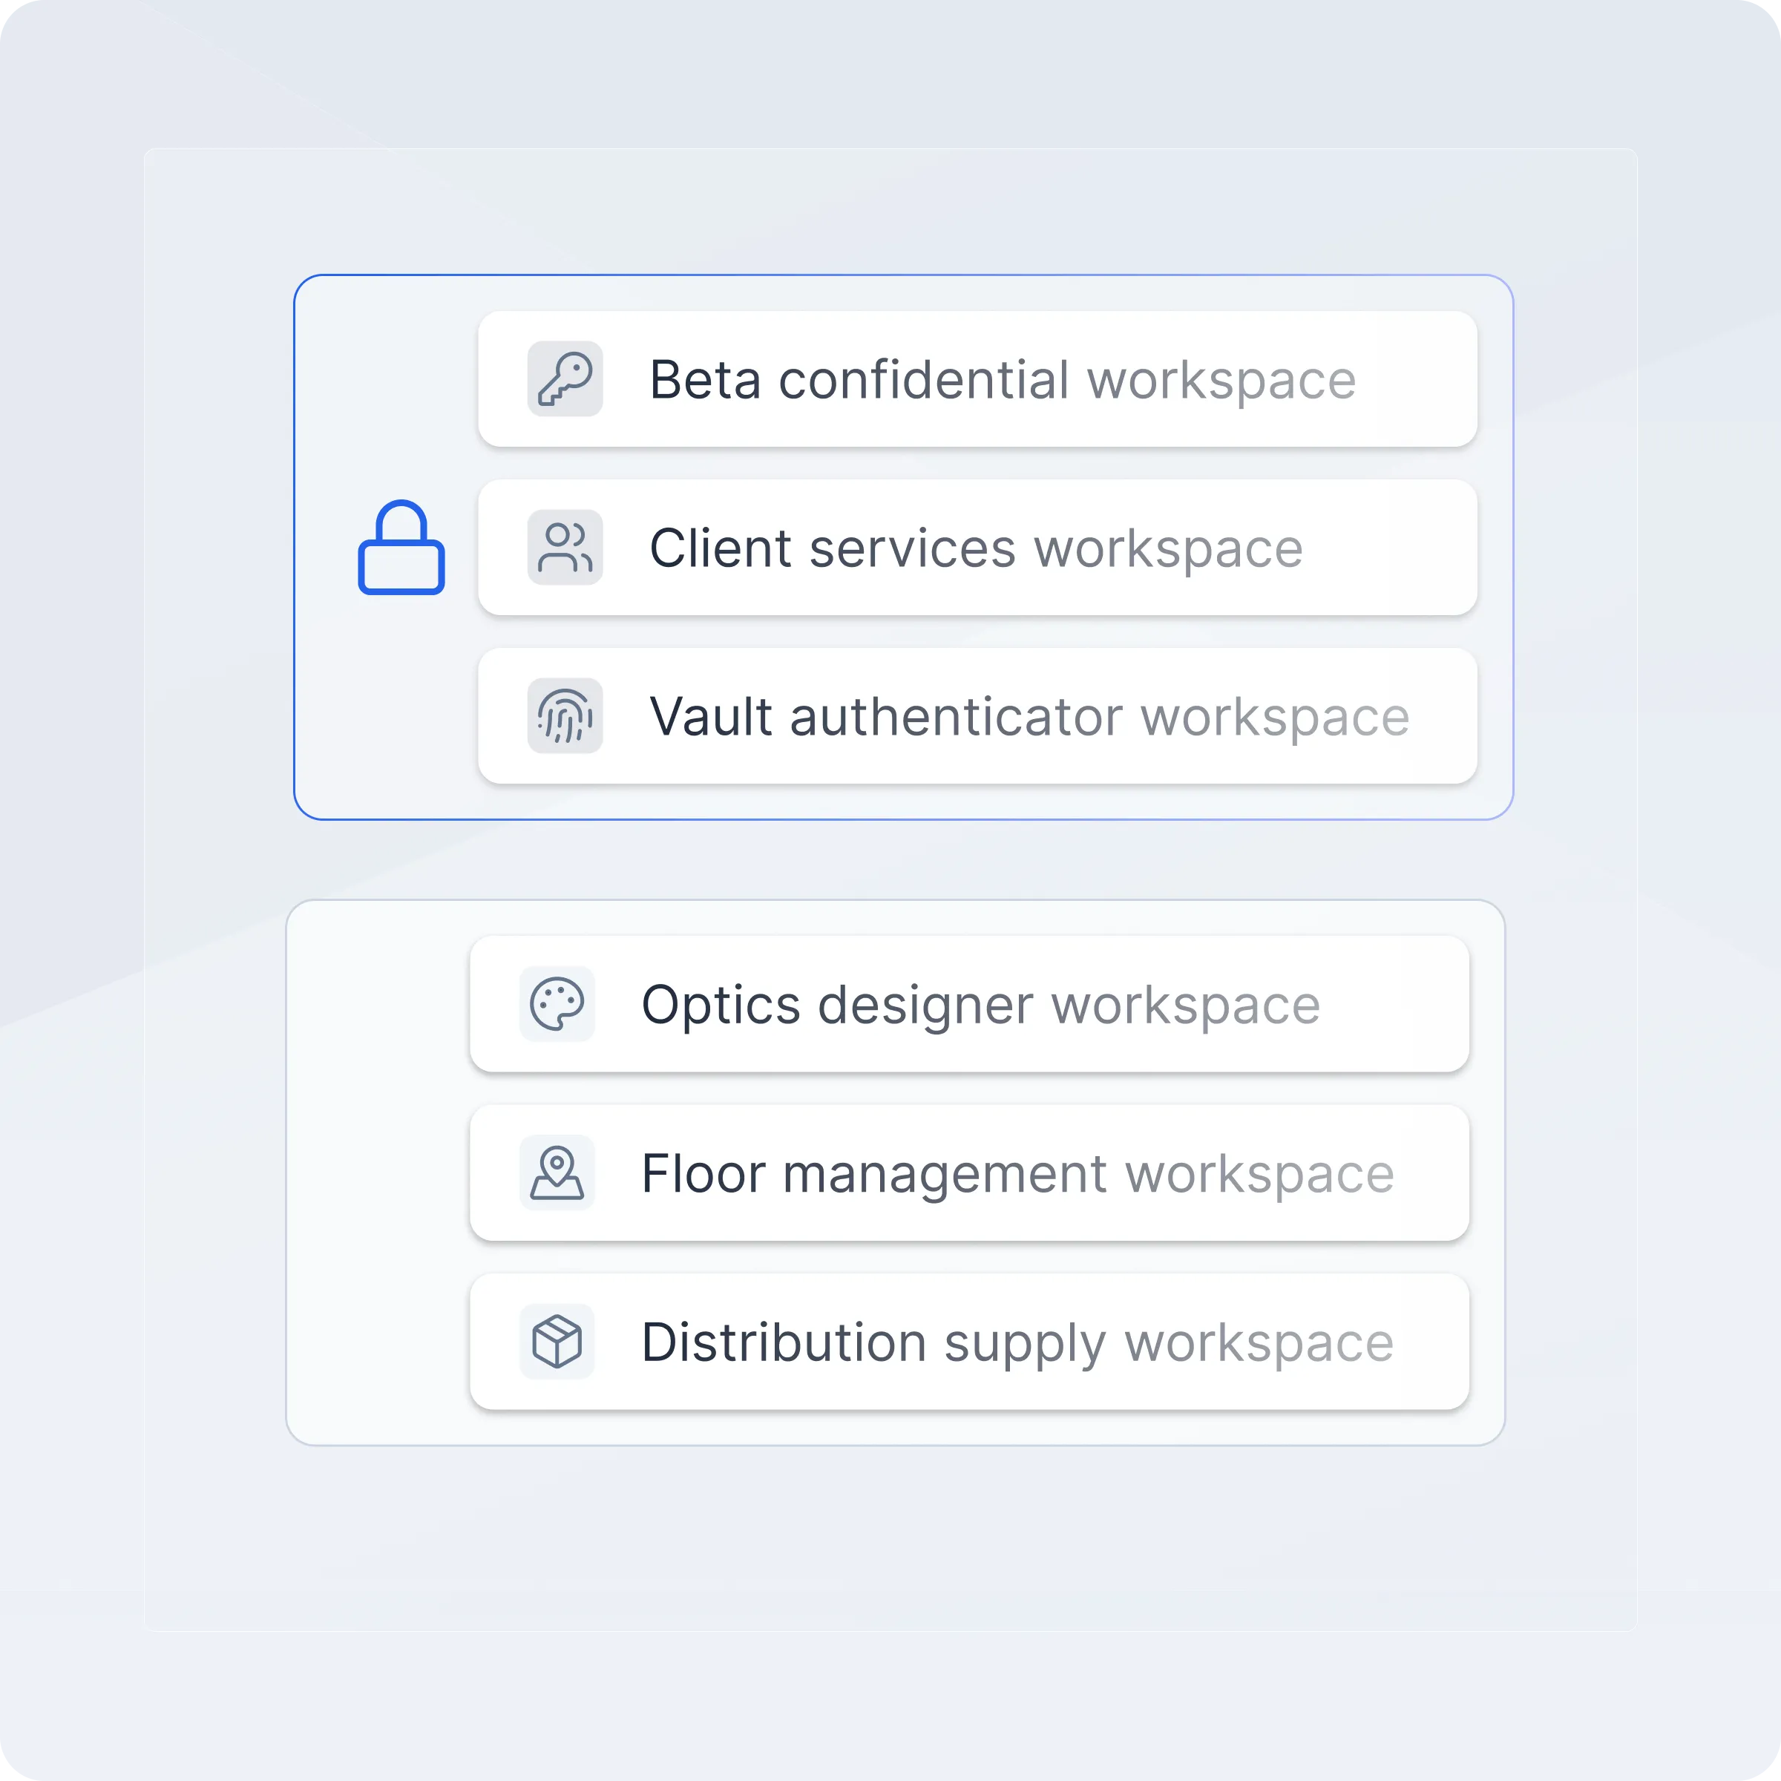
Task: Click the word "workspace" in the Beta confidential row
Action: (x=1221, y=380)
